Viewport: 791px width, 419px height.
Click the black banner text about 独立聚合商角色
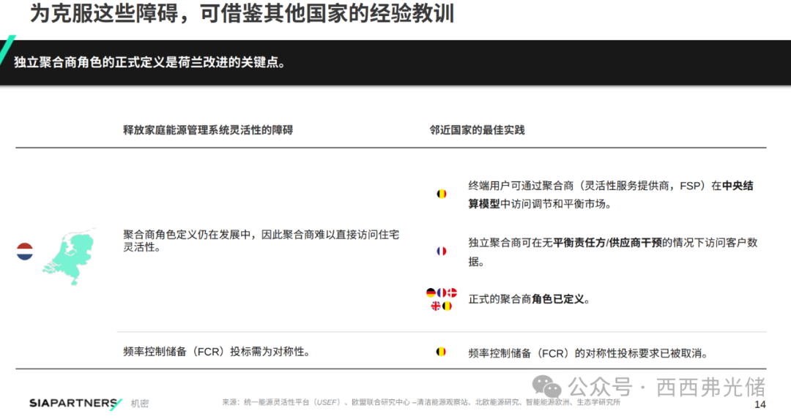(x=149, y=62)
